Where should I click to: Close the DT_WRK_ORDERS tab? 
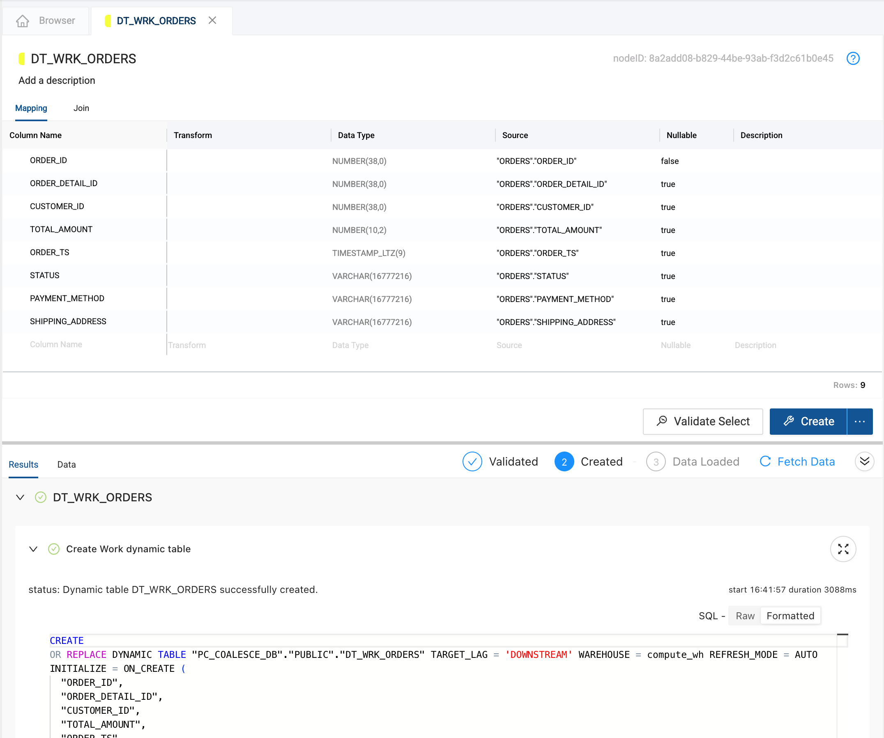point(212,20)
